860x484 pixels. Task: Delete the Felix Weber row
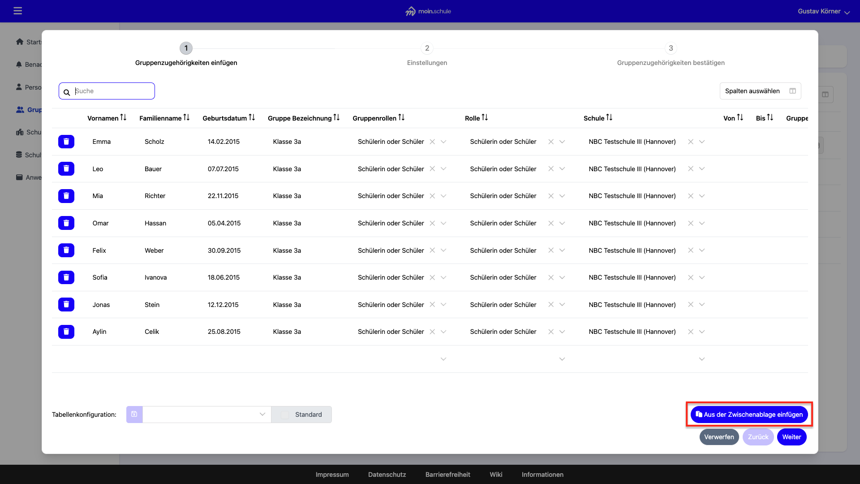[x=66, y=250]
